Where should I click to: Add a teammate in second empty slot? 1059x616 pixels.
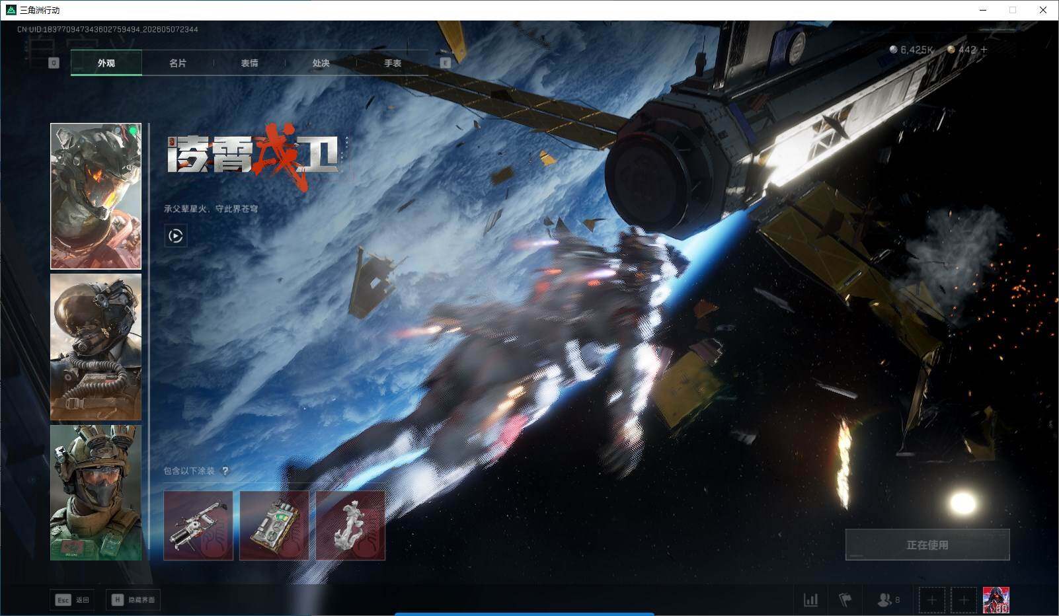click(x=964, y=600)
